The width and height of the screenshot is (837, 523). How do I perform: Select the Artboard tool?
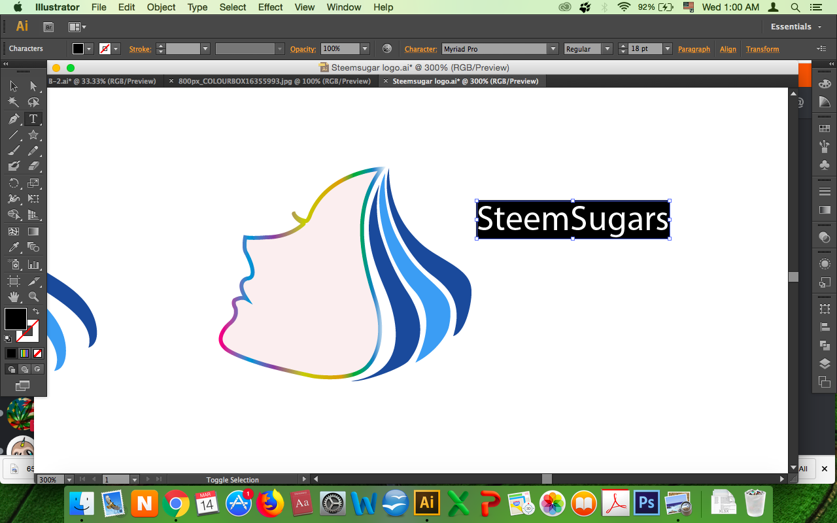tap(14, 281)
